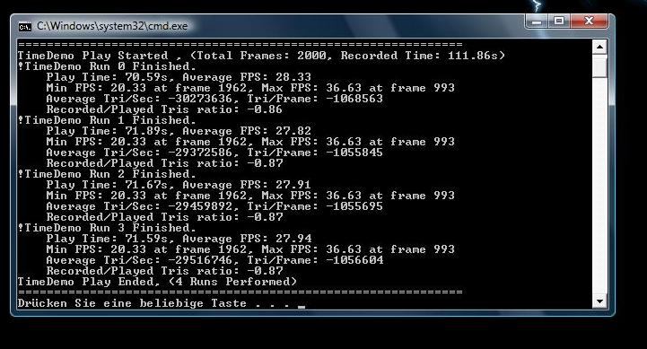Click 'TimeDemo Run 3 Finished.' line
This screenshot has width=647, height=349.
click(108, 228)
